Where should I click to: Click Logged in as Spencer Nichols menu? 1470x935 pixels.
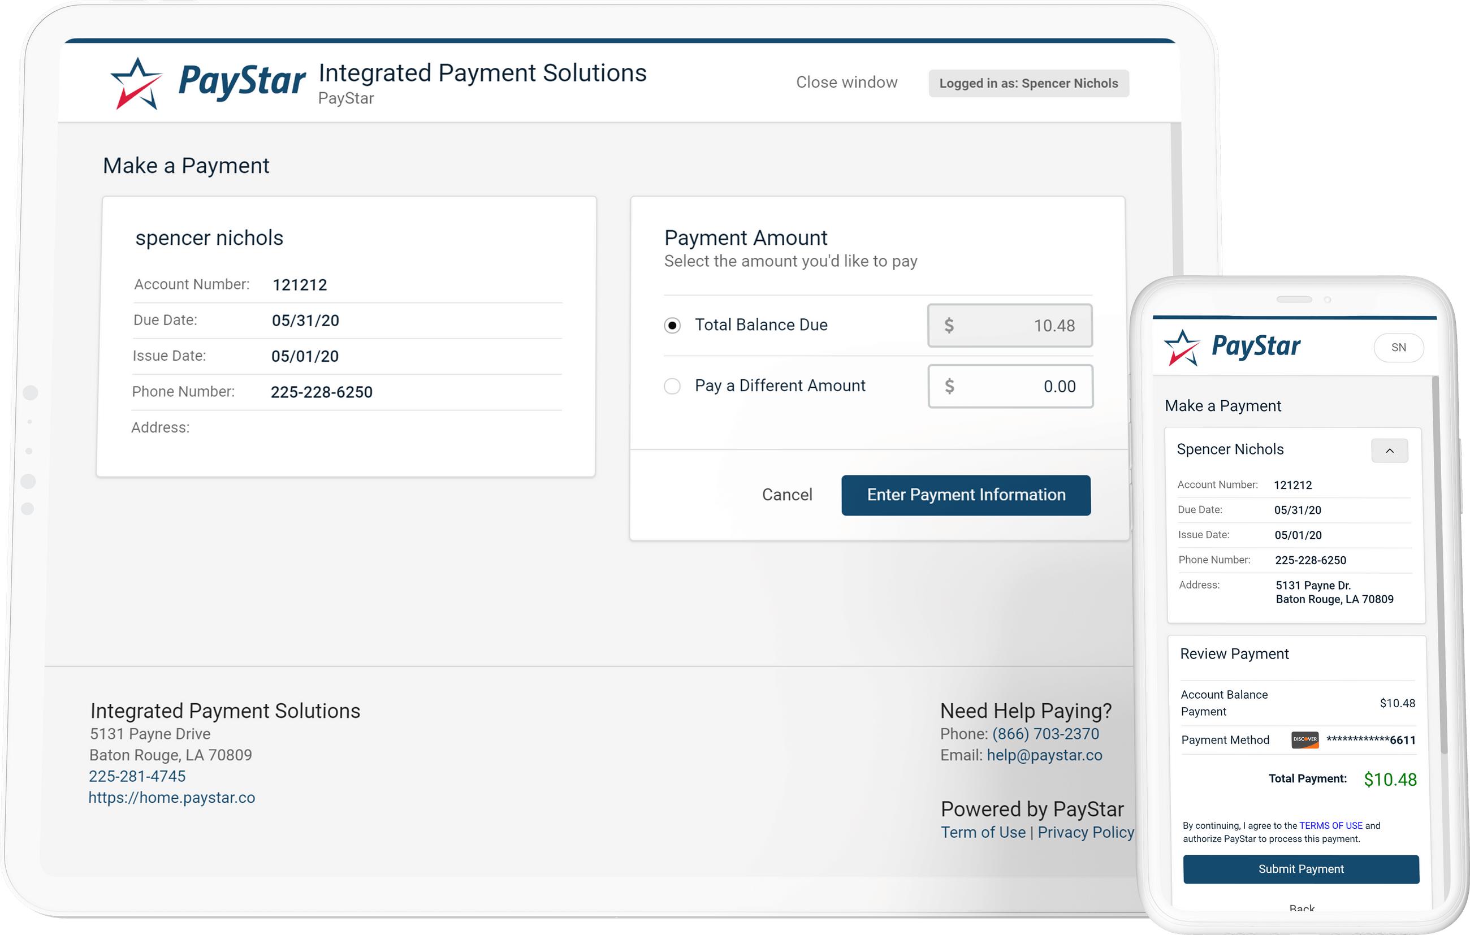point(1028,84)
